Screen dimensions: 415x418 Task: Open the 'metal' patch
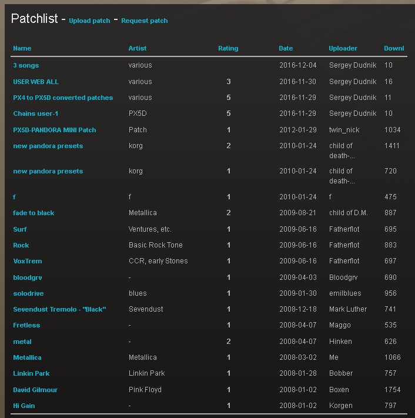22,342
